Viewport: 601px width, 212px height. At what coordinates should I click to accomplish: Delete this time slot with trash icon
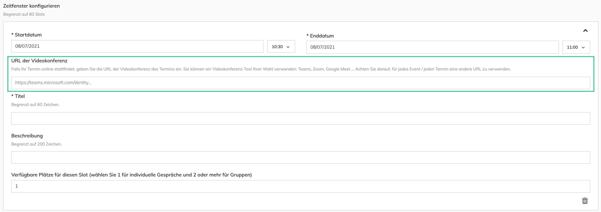pyautogui.click(x=585, y=201)
